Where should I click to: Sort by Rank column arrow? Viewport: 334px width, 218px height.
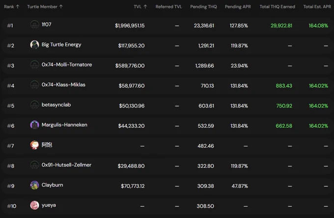pyautogui.click(x=18, y=6)
